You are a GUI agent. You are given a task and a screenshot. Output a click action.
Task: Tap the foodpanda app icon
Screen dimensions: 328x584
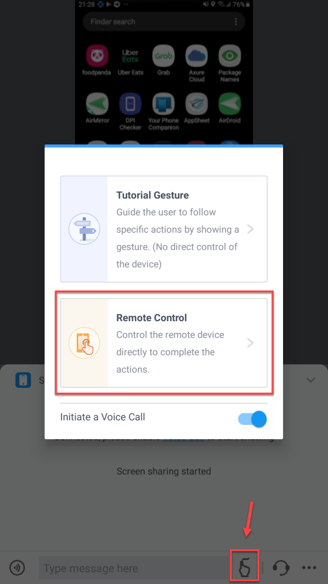(97, 56)
